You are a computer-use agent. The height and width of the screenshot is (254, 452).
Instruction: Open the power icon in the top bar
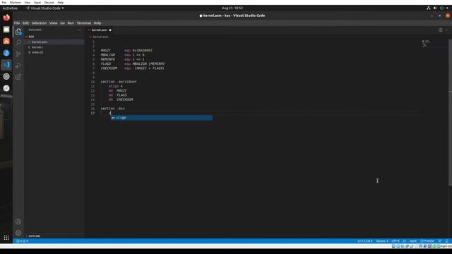click(x=441, y=8)
